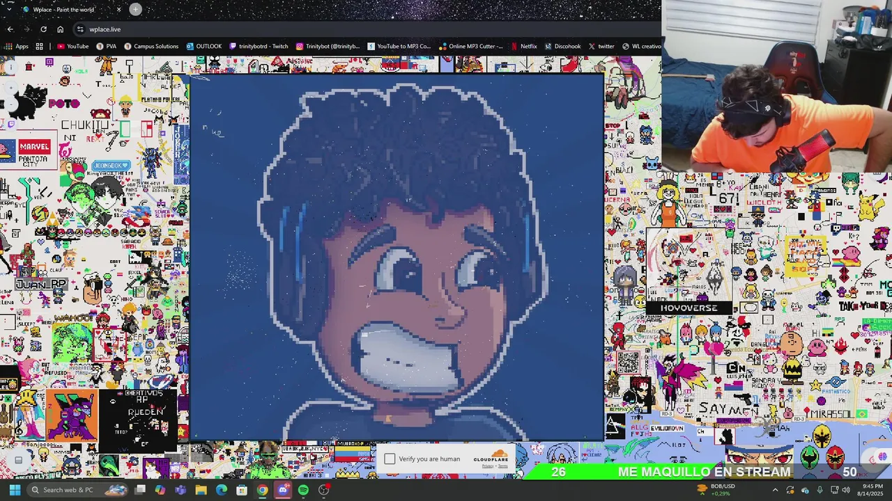Viewport: 892px width, 501px height.
Task: Open the OUTLOOK bookmark
Action: pyautogui.click(x=203, y=47)
